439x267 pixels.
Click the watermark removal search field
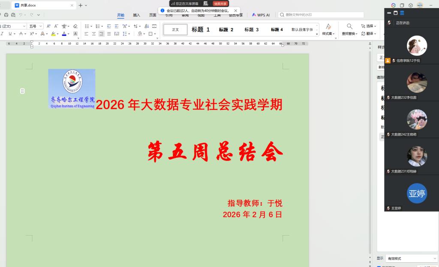point(321,15)
